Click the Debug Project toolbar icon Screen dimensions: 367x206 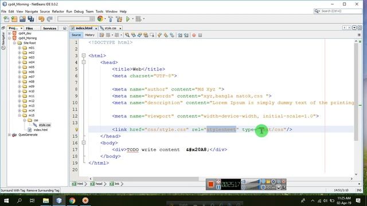click(139, 19)
